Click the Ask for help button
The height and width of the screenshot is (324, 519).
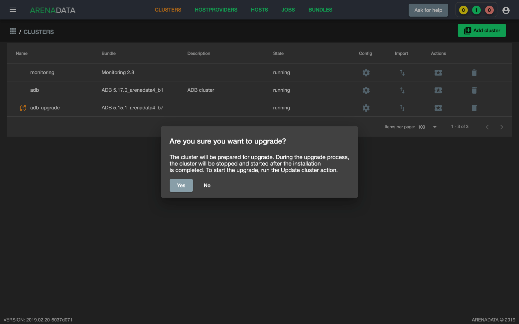coord(428,10)
